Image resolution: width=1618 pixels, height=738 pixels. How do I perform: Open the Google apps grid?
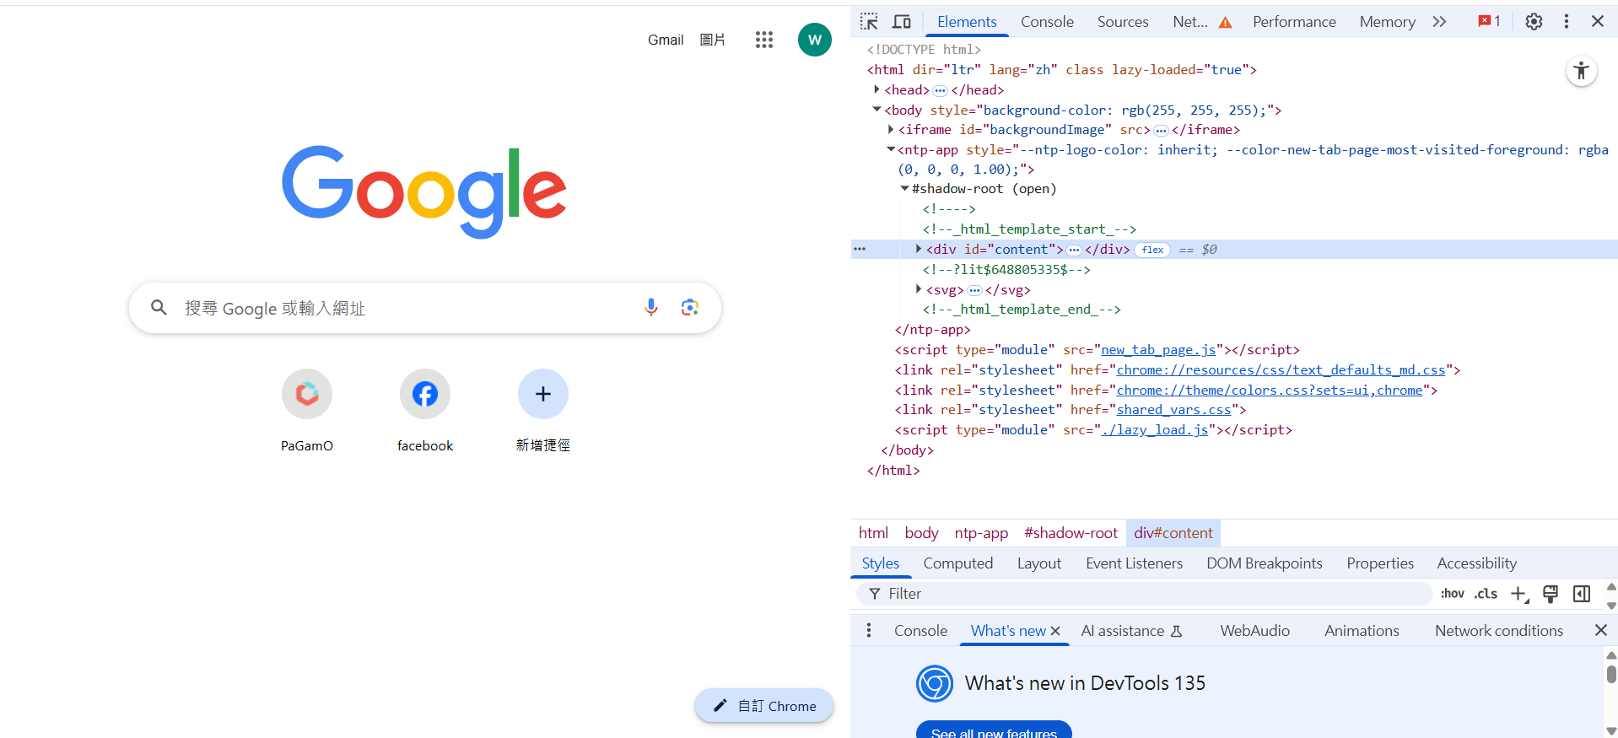pyautogui.click(x=764, y=40)
